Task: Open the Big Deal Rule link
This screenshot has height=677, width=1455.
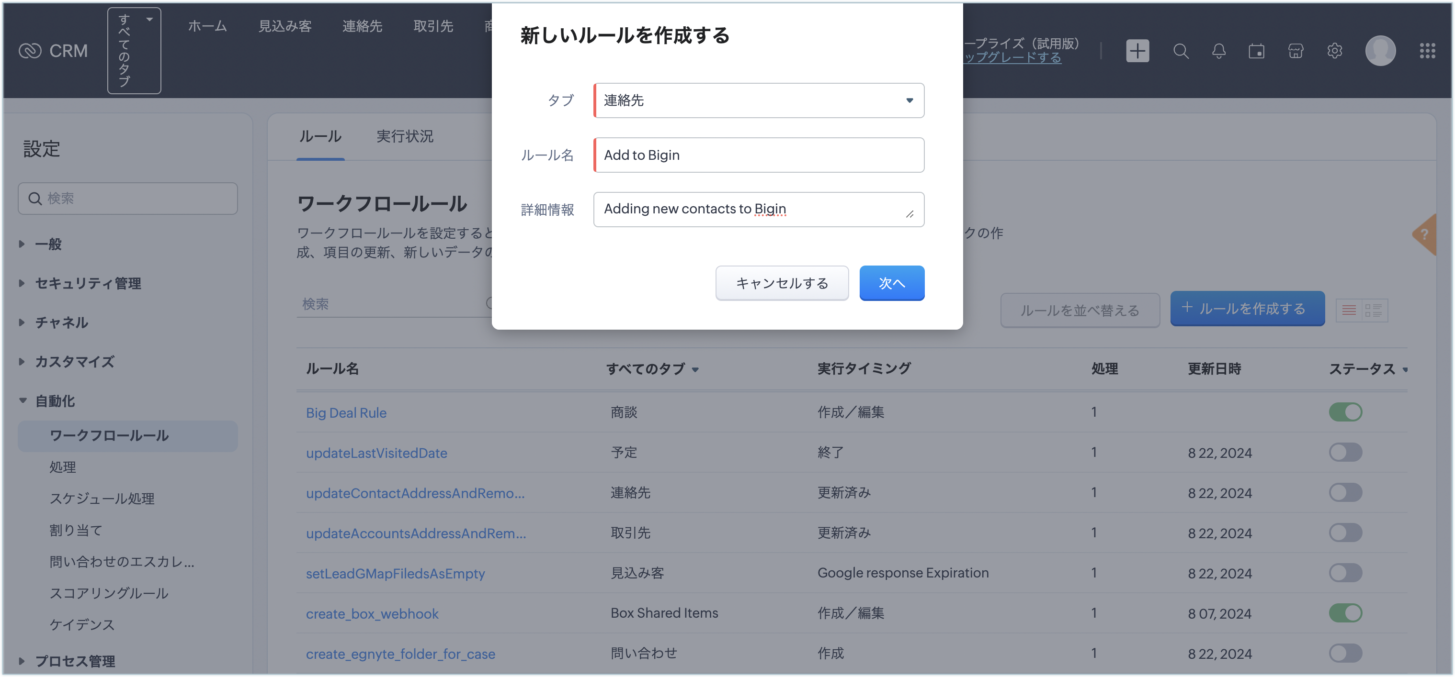Action: click(346, 412)
